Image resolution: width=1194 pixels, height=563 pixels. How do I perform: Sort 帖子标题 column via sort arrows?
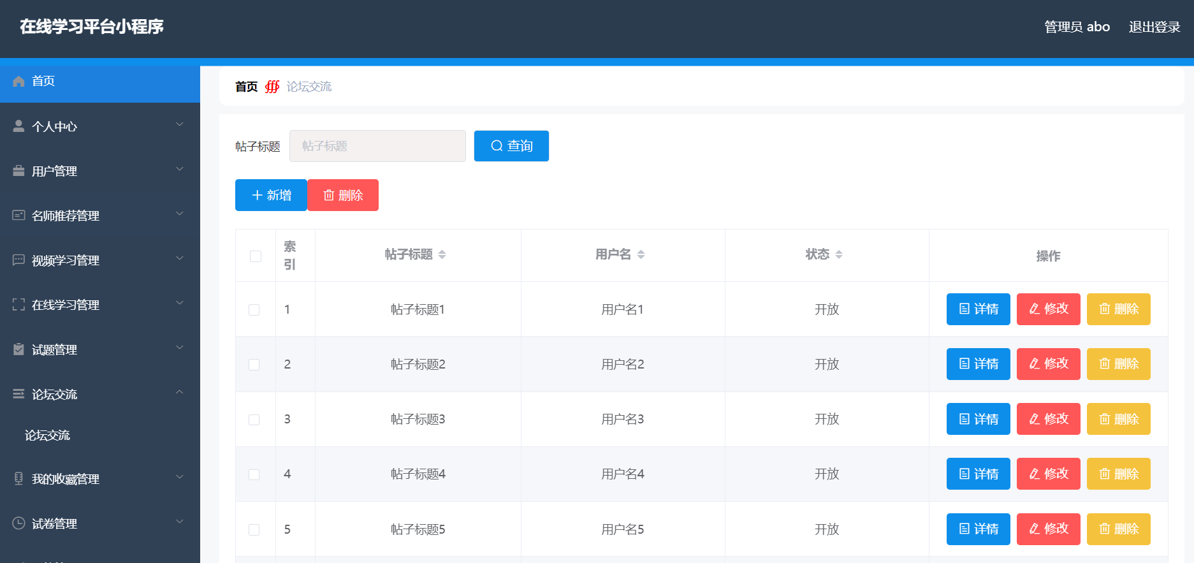click(442, 254)
